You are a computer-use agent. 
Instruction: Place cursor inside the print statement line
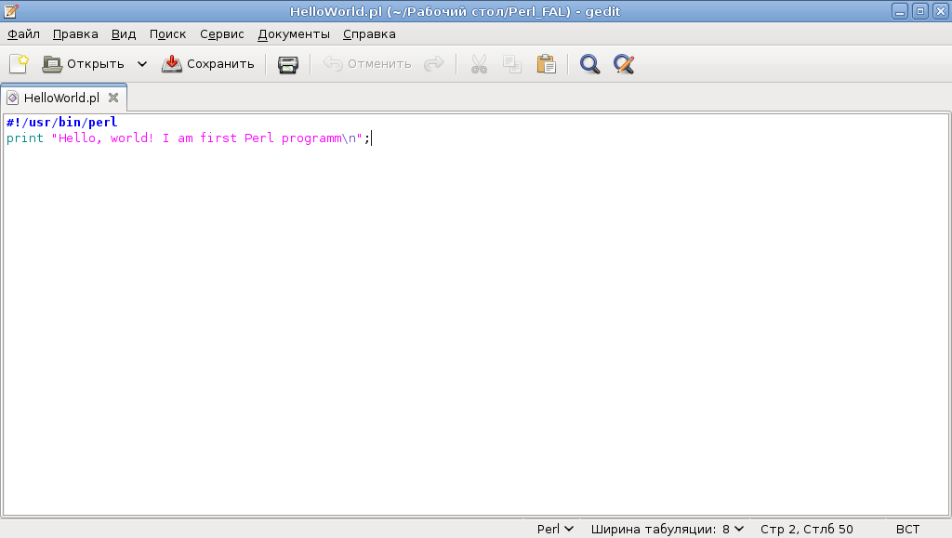(186, 138)
